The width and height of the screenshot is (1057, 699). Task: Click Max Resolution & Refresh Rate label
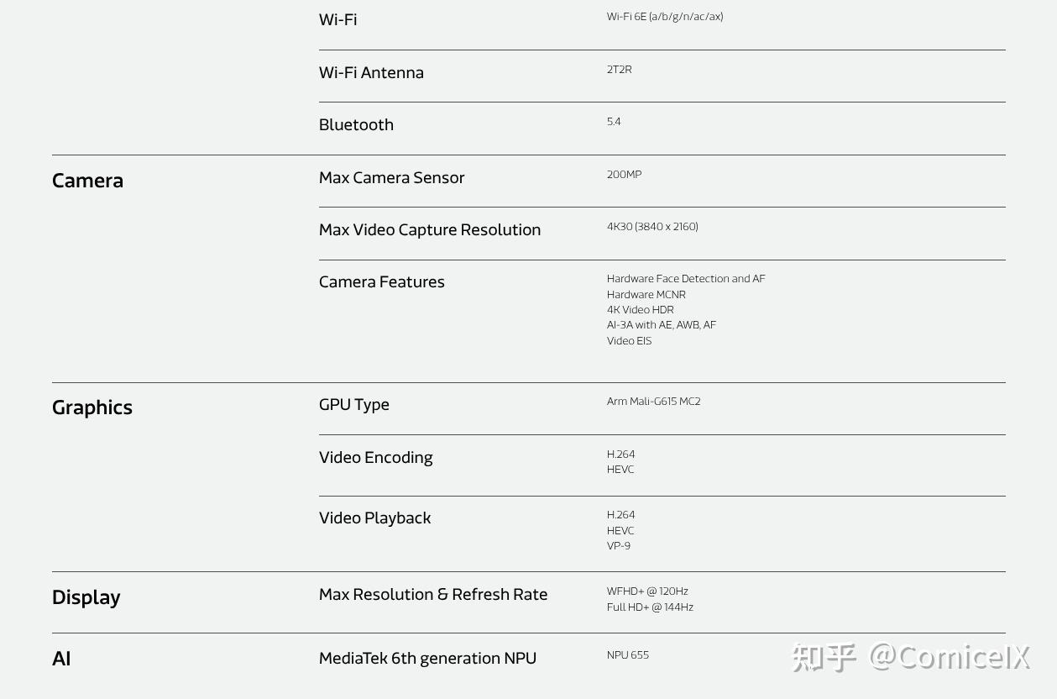click(x=433, y=594)
